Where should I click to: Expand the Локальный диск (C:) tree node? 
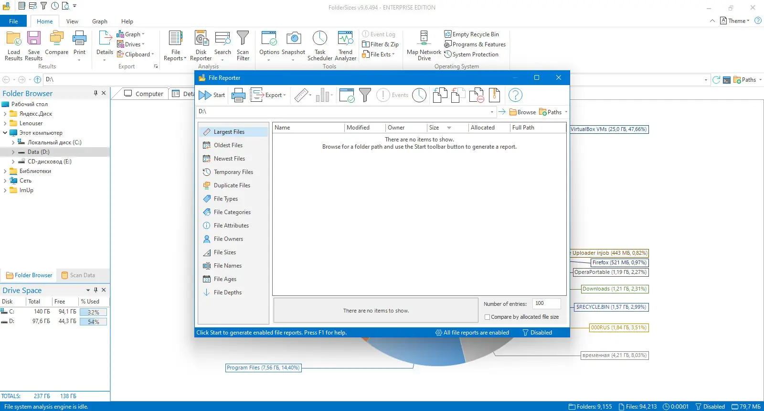(13, 142)
